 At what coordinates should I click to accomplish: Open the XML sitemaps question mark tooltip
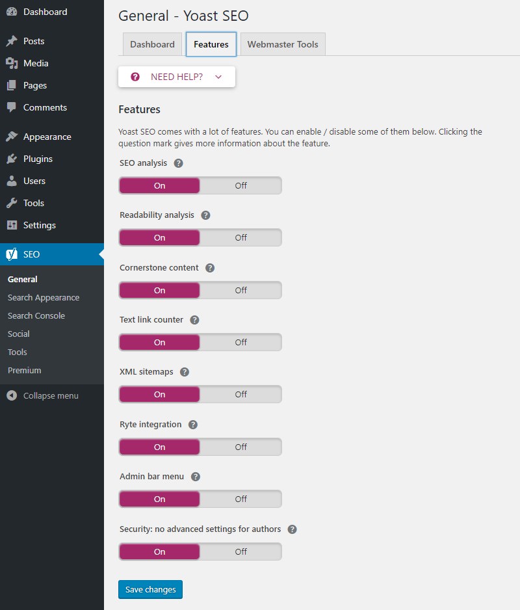[x=185, y=372]
